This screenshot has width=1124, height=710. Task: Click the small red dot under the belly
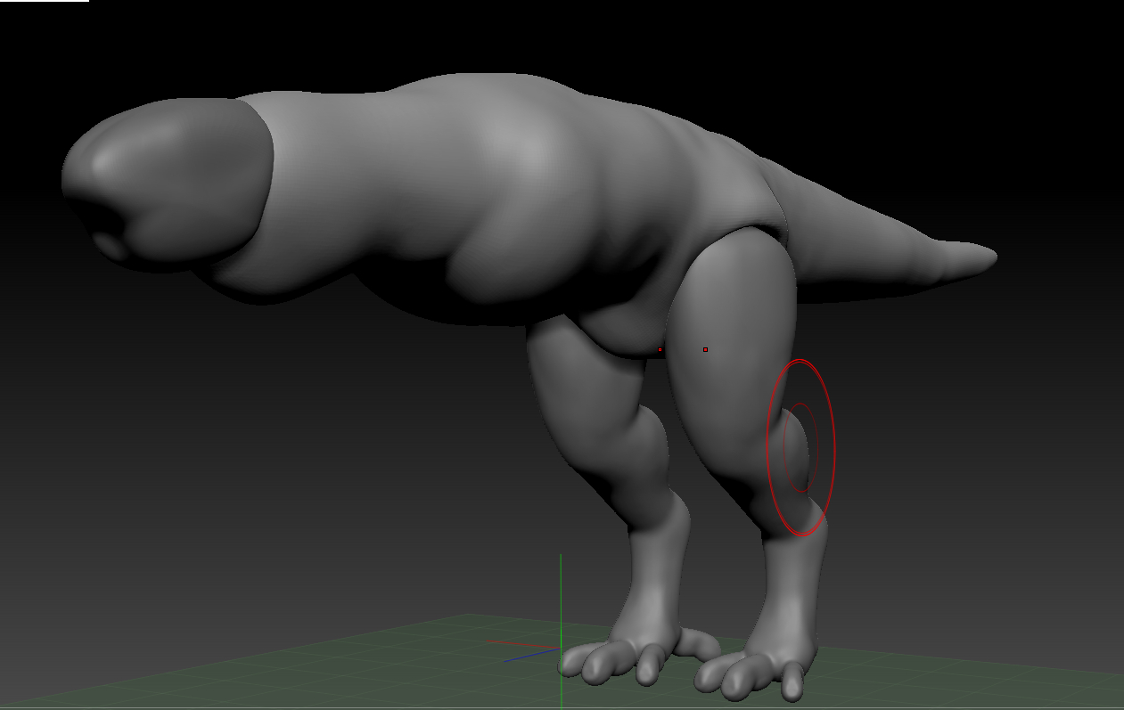pyautogui.click(x=660, y=350)
